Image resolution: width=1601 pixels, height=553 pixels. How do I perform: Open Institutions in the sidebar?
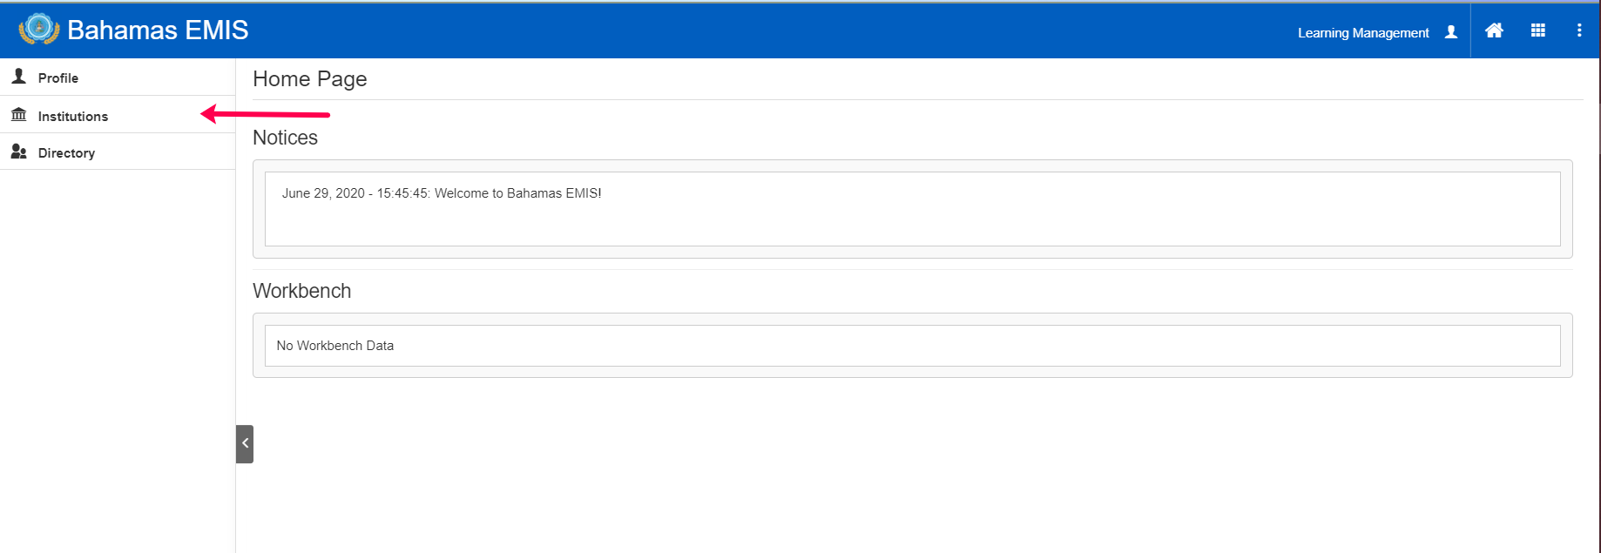118,115
